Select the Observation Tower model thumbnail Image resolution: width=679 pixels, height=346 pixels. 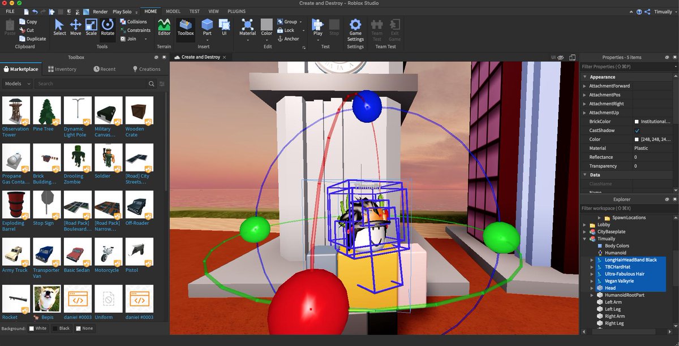point(15,110)
